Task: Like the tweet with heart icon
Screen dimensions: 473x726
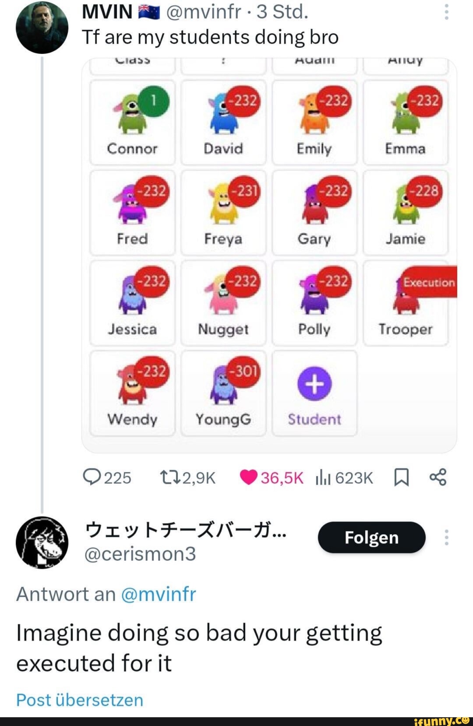Action: 248,477
